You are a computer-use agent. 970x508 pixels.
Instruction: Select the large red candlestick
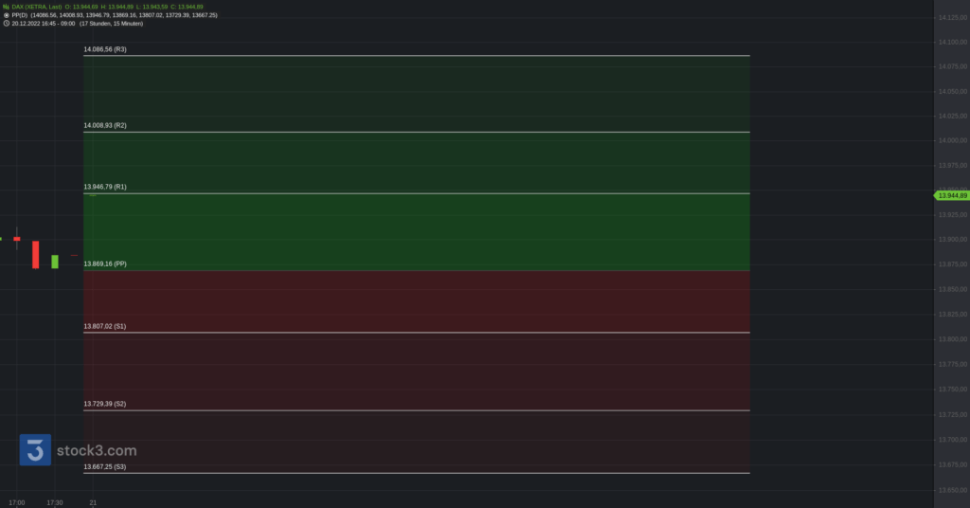pos(36,254)
